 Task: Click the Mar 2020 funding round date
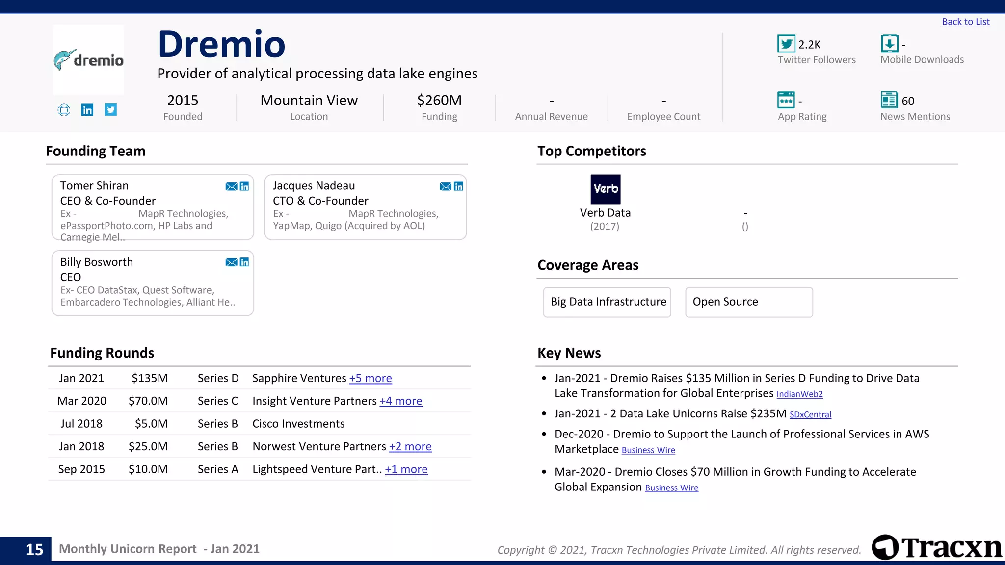[x=82, y=401]
